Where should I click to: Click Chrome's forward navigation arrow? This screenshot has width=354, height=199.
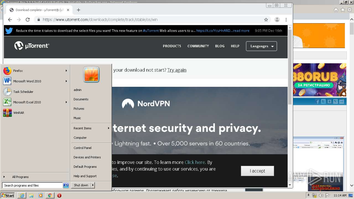click(19, 20)
